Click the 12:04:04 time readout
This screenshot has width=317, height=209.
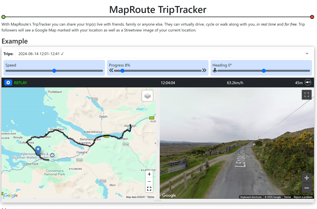tap(168, 83)
